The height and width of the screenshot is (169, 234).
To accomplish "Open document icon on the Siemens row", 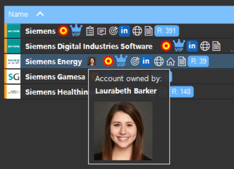I will point(149,31).
